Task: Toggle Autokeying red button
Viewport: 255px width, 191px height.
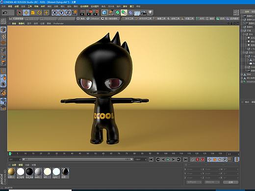Action: tap(198, 159)
